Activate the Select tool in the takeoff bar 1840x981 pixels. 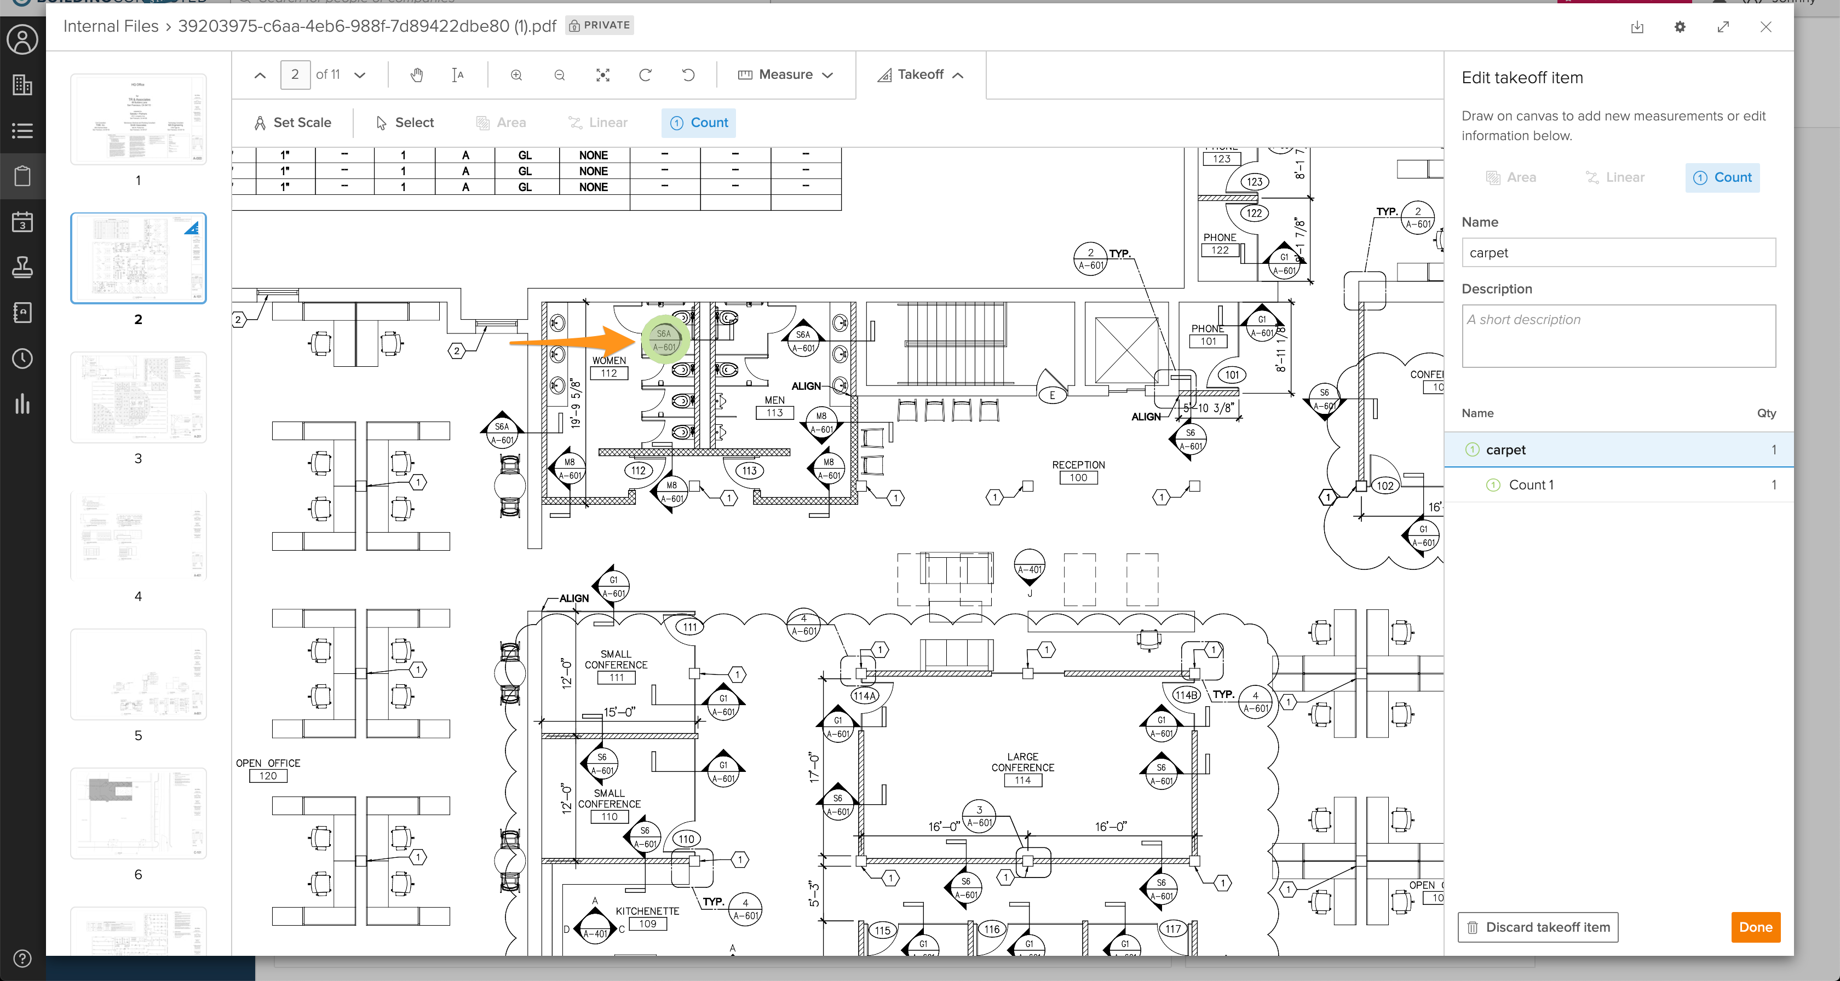coord(404,123)
